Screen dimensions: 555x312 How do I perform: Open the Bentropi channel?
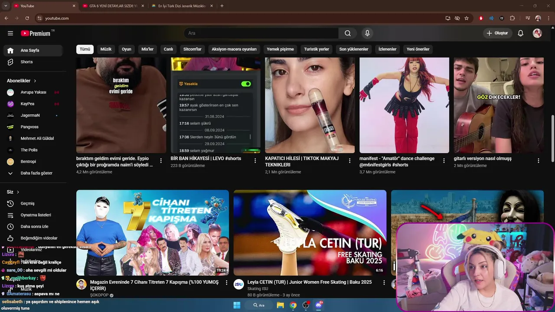[x=33, y=162]
